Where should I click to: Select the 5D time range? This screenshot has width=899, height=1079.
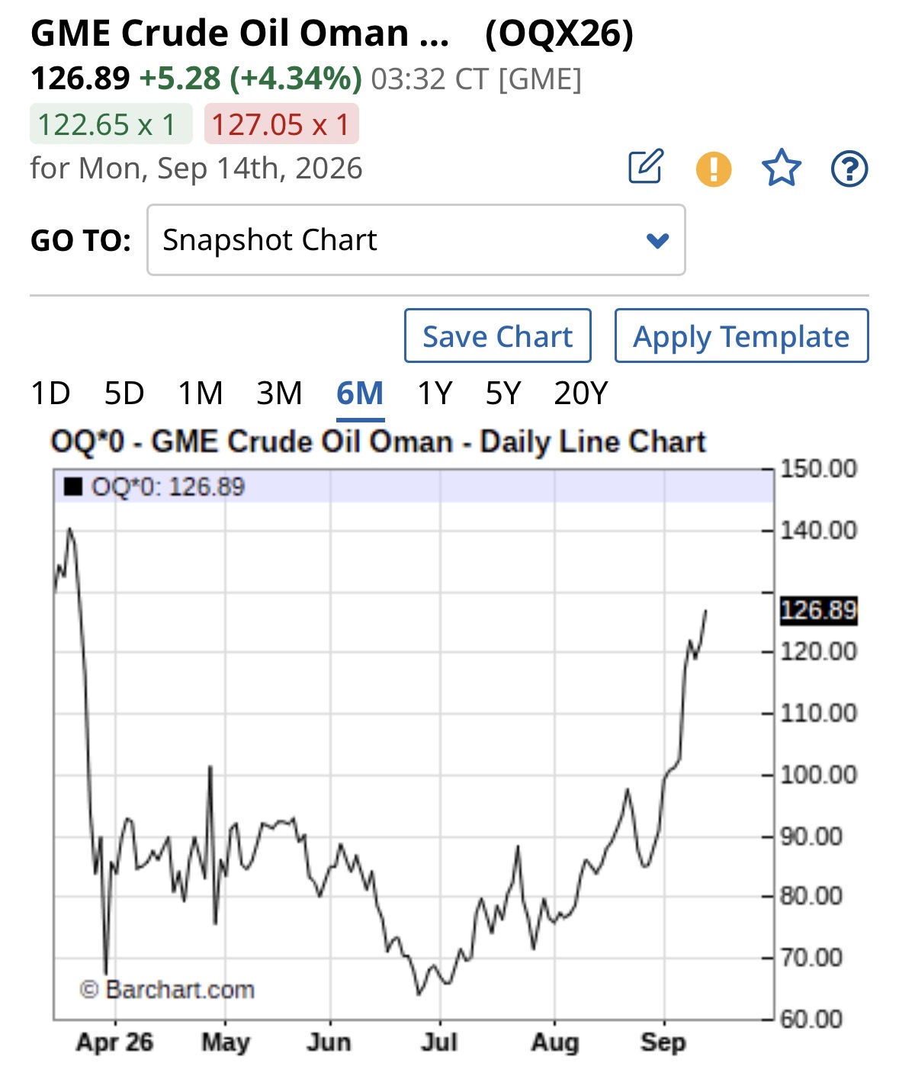(x=124, y=393)
